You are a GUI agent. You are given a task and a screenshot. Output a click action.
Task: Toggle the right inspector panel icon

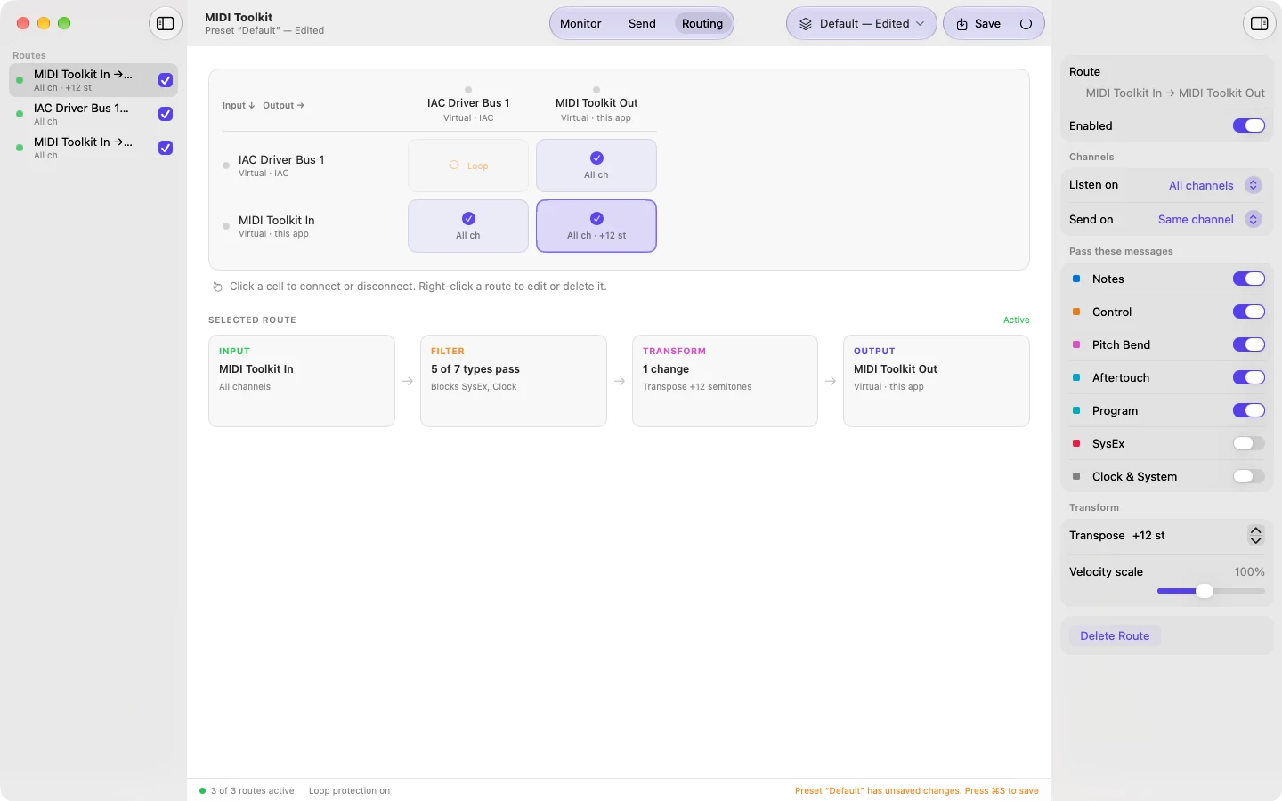point(1259,24)
